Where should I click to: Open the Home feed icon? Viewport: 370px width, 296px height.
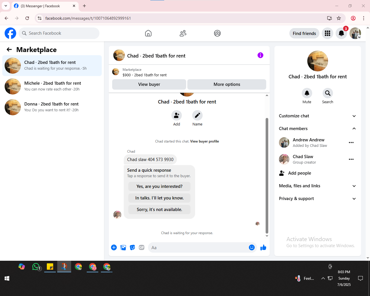(x=148, y=33)
